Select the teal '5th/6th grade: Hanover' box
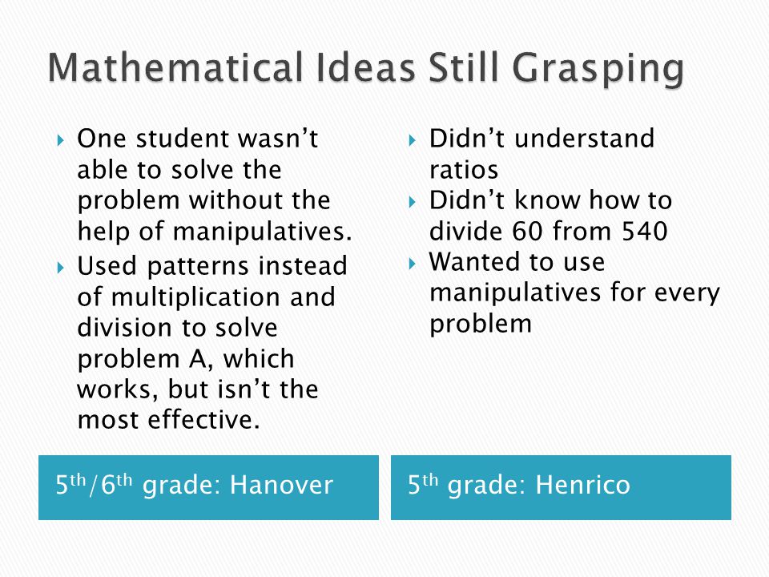This screenshot has width=769, height=577. [x=208, y=487]
